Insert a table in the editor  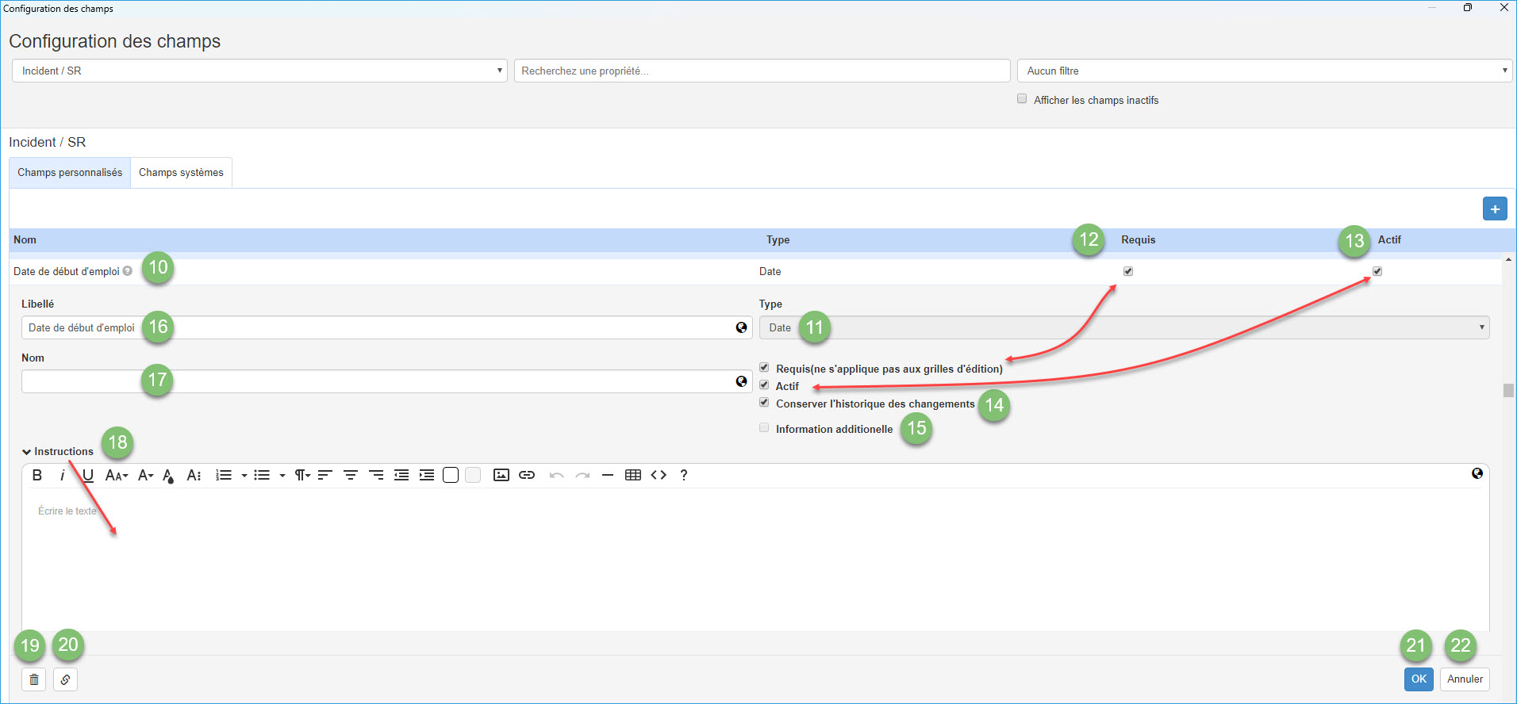632,475
